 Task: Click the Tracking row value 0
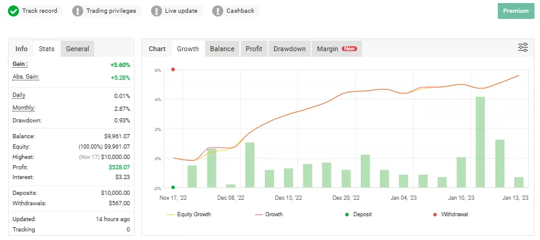(x=128, y=230)
